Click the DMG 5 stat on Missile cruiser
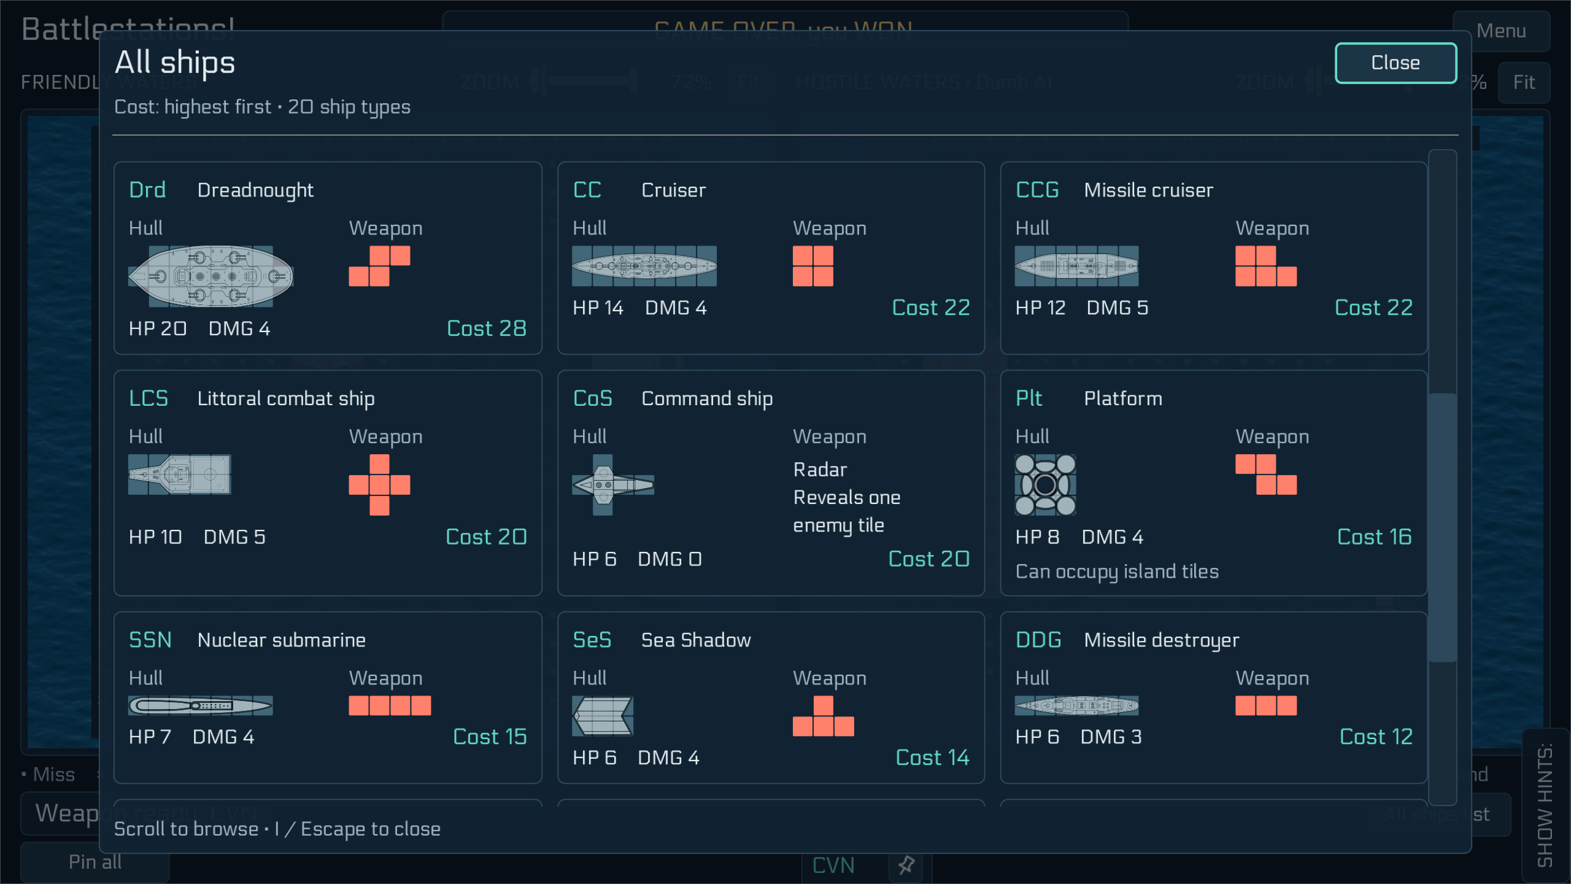Screen dimensions: 1571x884 (1117, 308)
